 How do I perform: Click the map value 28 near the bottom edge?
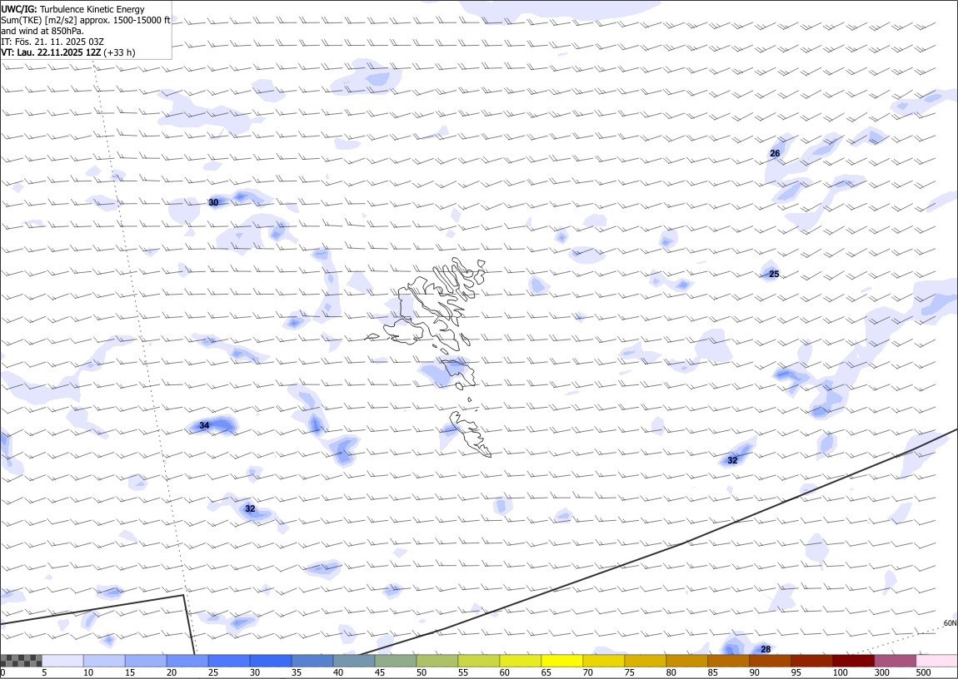click(766, 649)
